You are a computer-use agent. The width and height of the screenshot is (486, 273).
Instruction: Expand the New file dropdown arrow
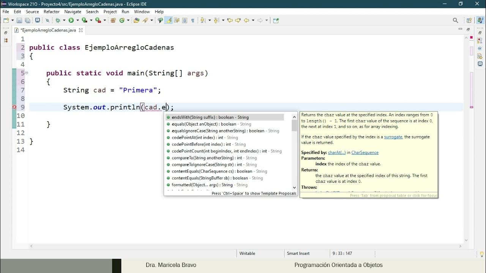[13, 20]
